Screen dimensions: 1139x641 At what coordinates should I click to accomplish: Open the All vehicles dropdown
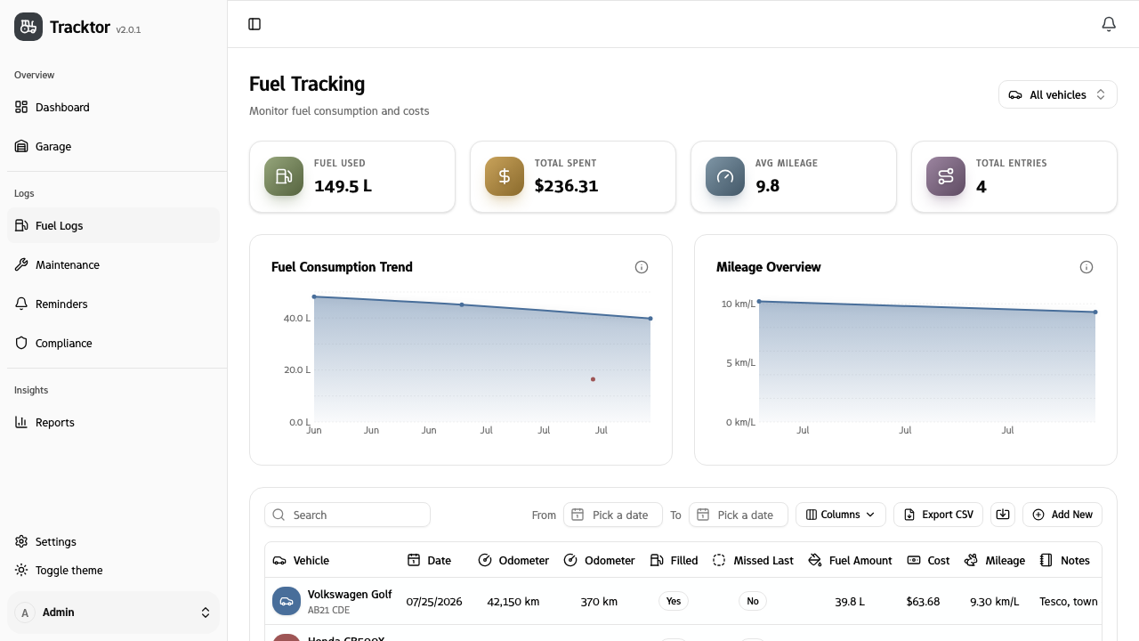(1058, 94)
